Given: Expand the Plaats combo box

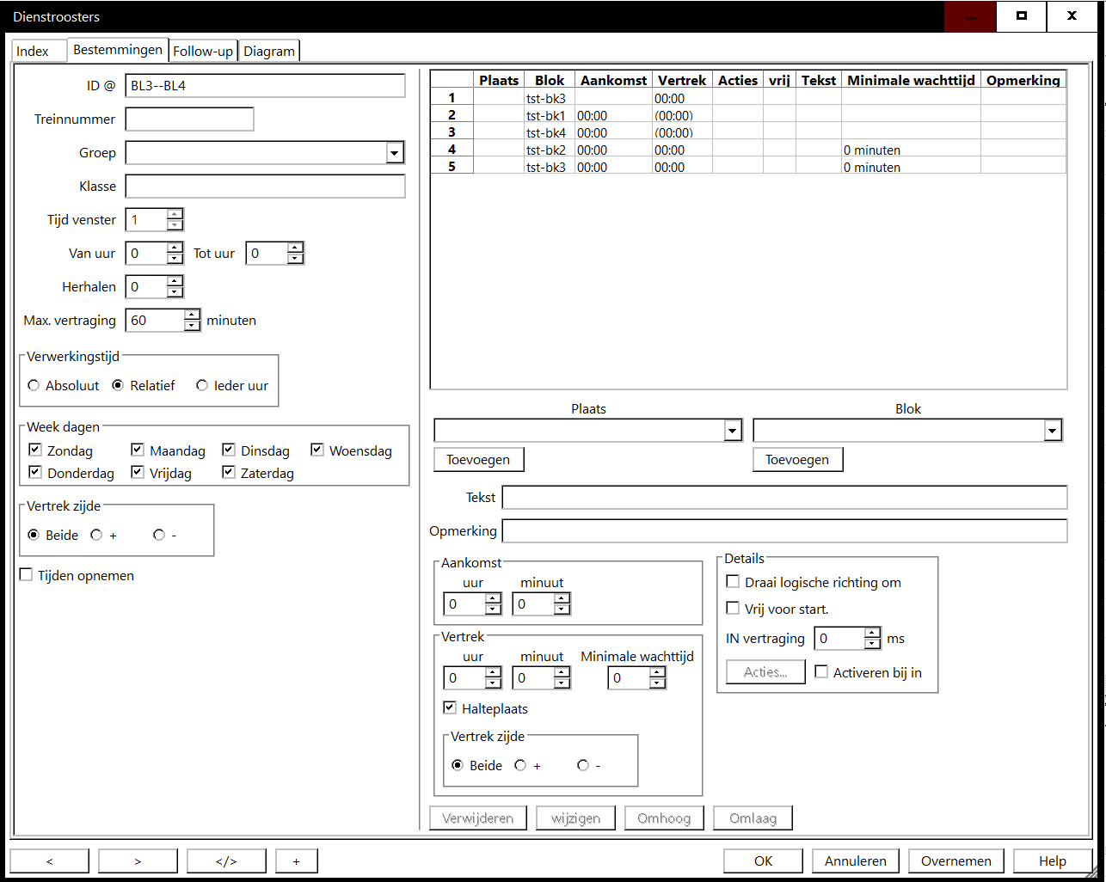Looking at the screenshot, I should tap(733, 431).
